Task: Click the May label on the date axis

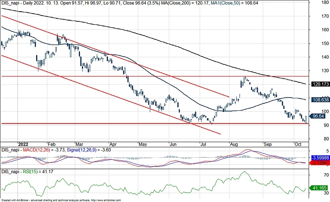Action: click(x=142, y=144)
